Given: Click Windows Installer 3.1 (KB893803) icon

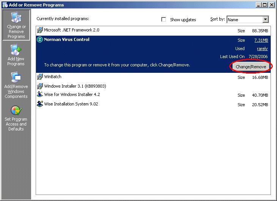Looking at the screenshot, I should tap(40, 86).
